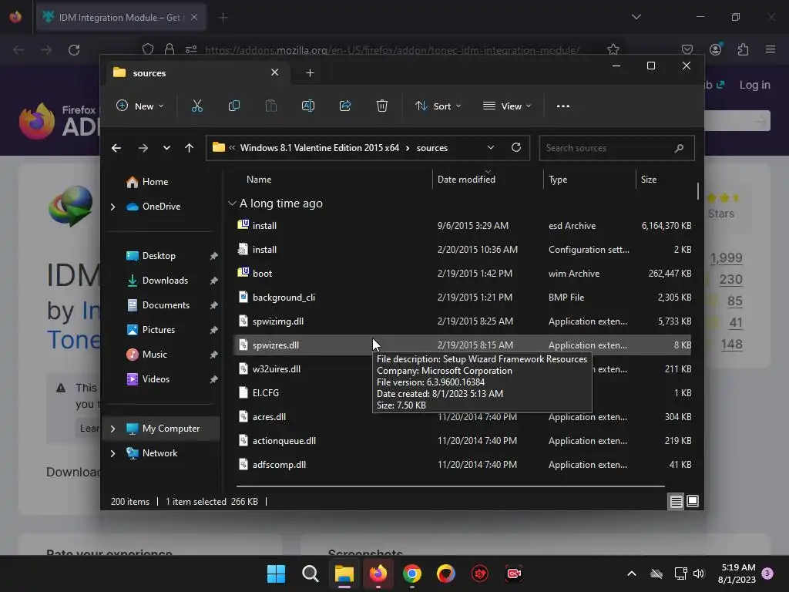The height and width of the screenshot is (592, 789).
Task: Expand the Network tree node
Action: coord(112,453)
